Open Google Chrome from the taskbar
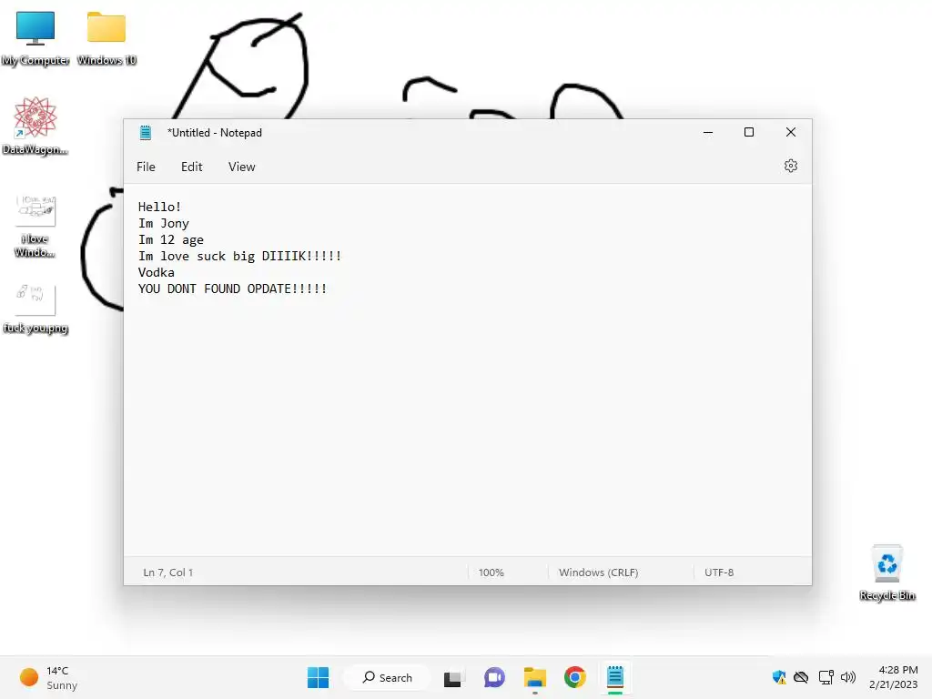The image size is (932, 699). tap(575, 677)
